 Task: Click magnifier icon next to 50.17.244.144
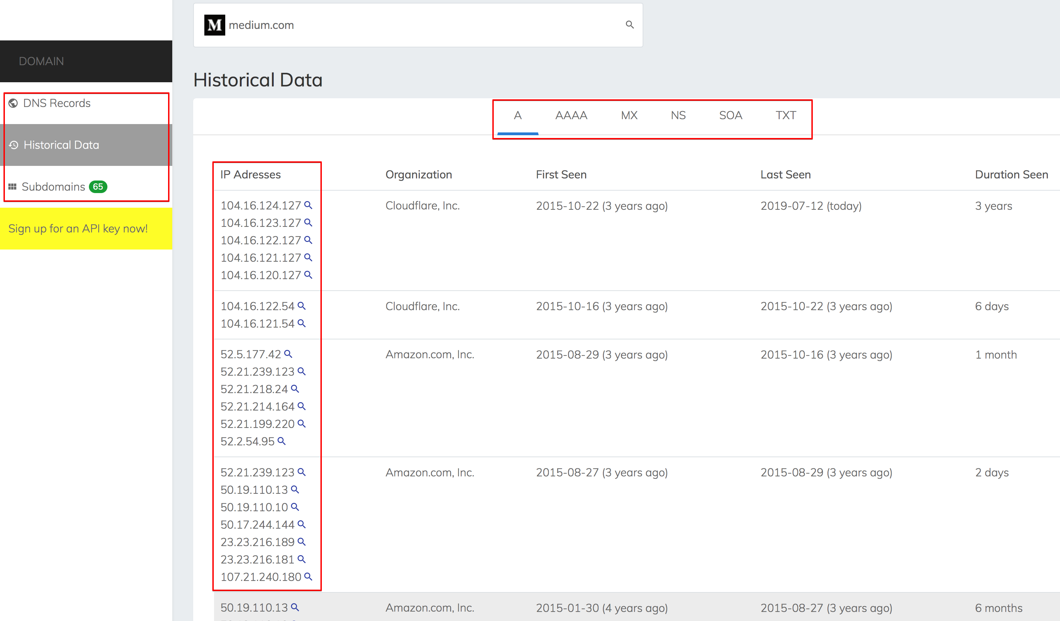click(x=301, y=524)
